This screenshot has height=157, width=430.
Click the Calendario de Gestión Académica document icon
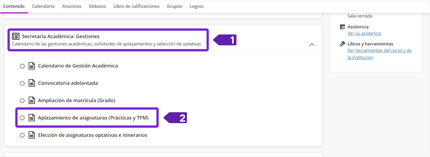pyautogui.click(x=32, y=66)
